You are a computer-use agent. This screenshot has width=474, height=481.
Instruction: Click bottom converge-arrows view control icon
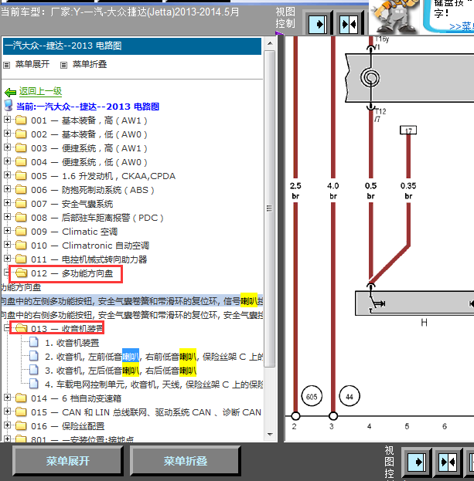(x=448, y=462)
